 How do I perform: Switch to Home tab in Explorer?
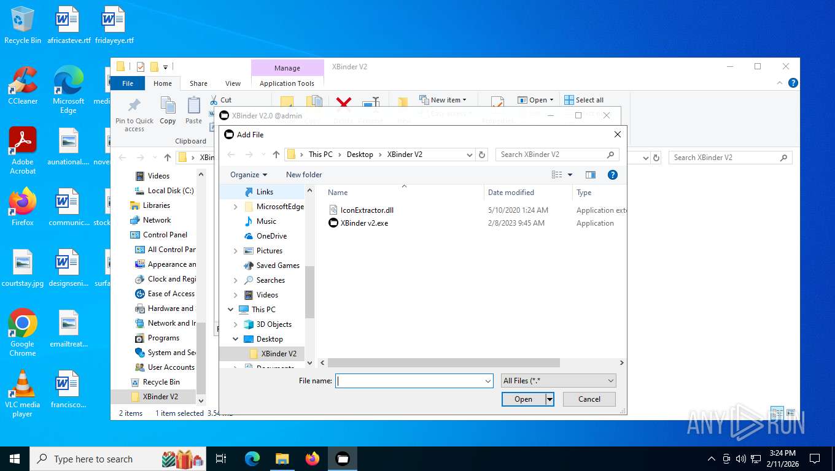click(x=163, y=83)
